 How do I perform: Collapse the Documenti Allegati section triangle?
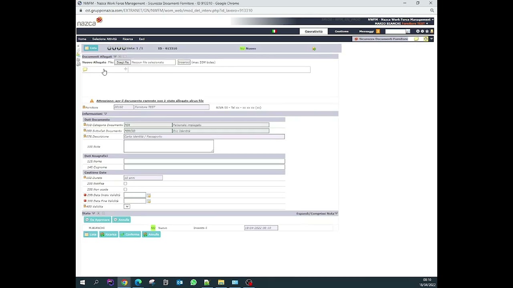click(x=115, y=56)
